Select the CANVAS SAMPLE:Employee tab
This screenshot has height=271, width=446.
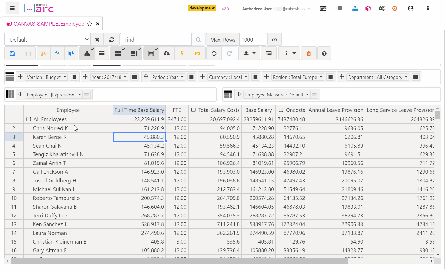pos(49,24)
